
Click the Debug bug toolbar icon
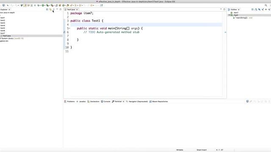[x=39, y=5]
